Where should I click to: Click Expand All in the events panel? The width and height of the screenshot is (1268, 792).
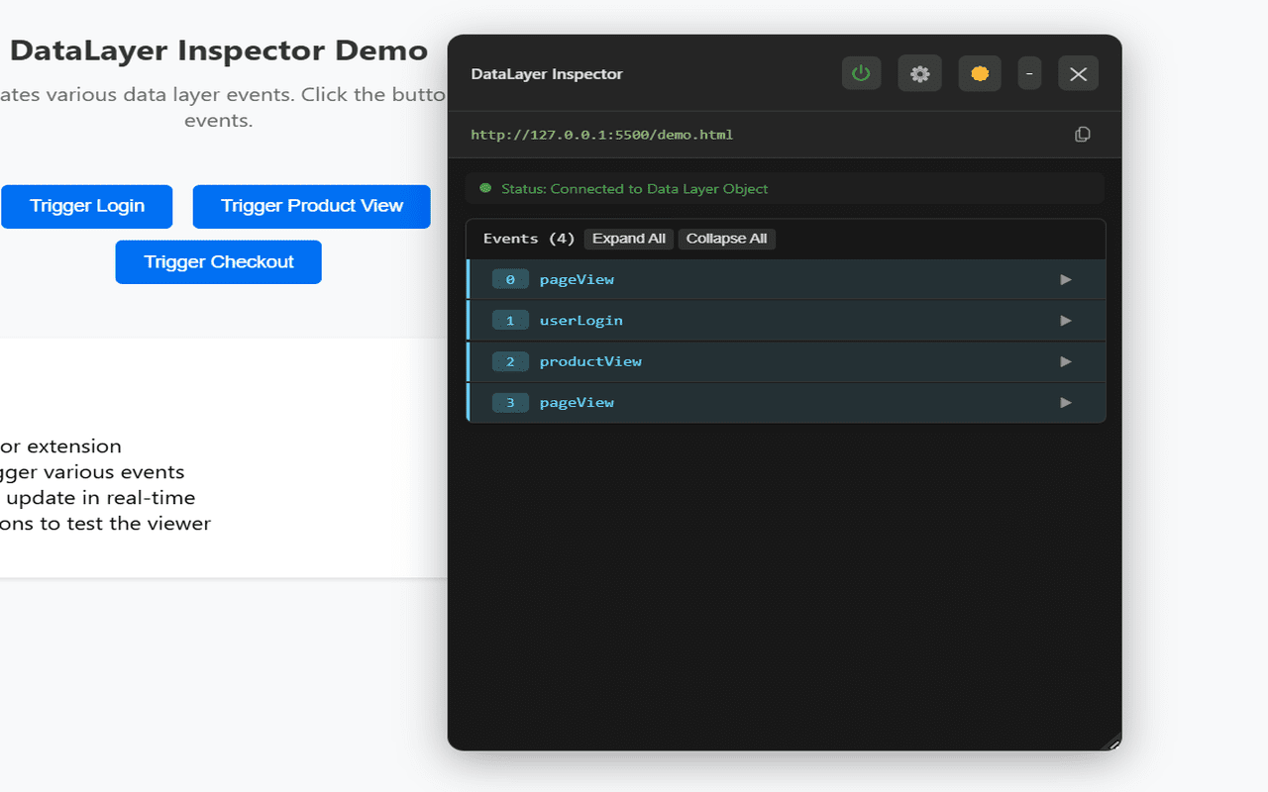[628, 238]
